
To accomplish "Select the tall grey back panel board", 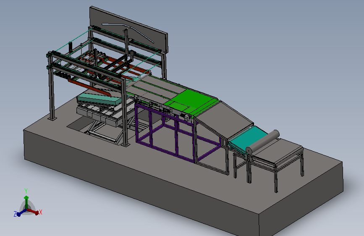I will pos(128,29).
